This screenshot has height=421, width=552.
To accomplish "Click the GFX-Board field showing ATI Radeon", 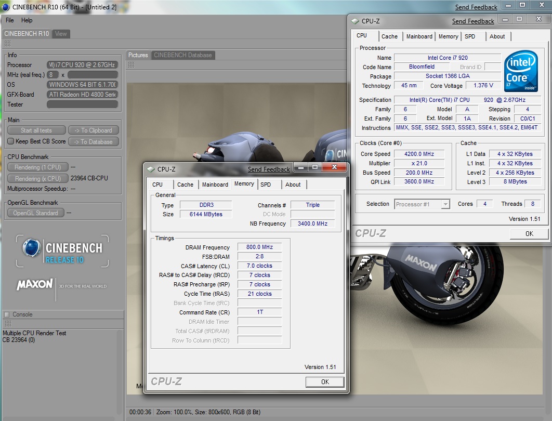I will pyautogui.click(x=82, y=95).
